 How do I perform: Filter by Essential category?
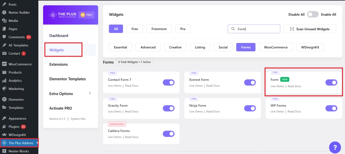[120, 47]
